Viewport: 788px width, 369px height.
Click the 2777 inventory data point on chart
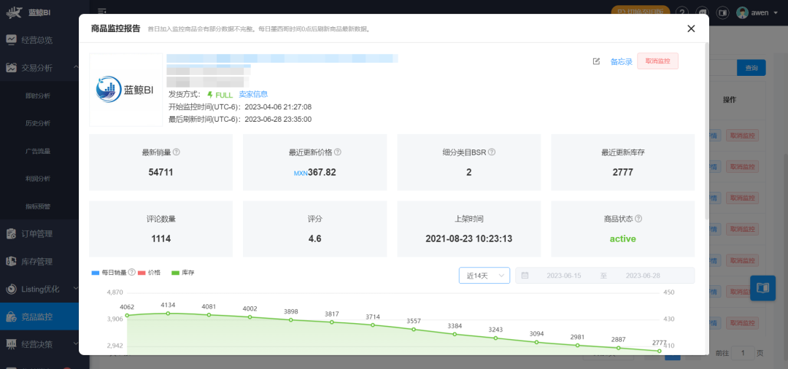click(660, 351)
